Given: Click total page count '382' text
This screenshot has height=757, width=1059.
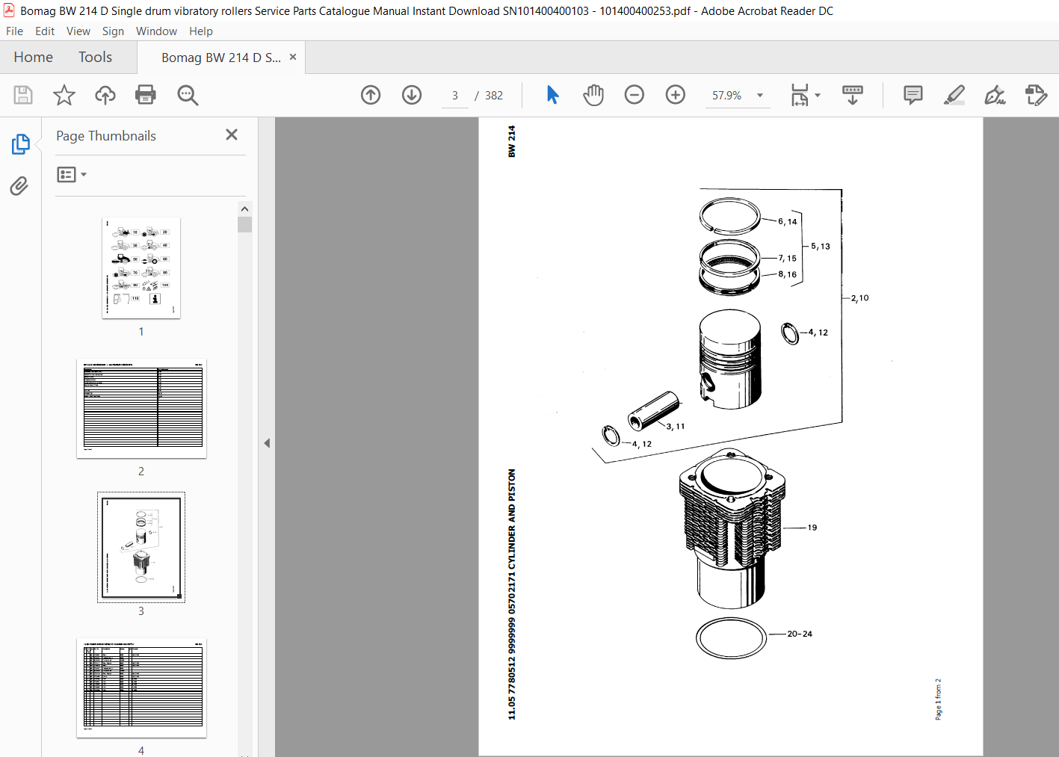Looking at the screenshot, I should [x=494, y=95].
